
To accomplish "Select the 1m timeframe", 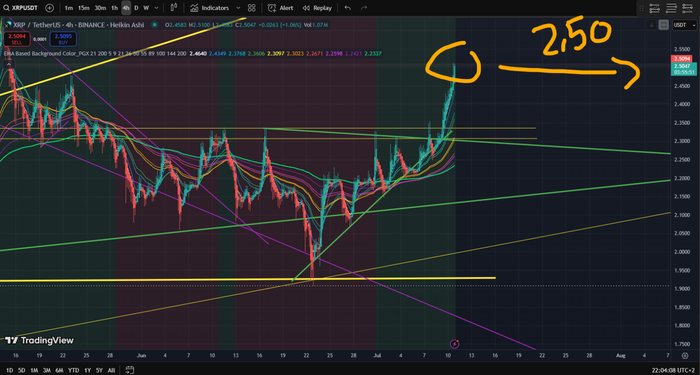I will click(69, 8).
